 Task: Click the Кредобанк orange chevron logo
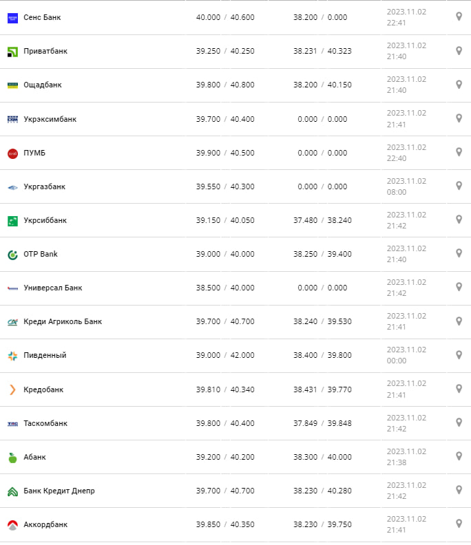[12, 389]
